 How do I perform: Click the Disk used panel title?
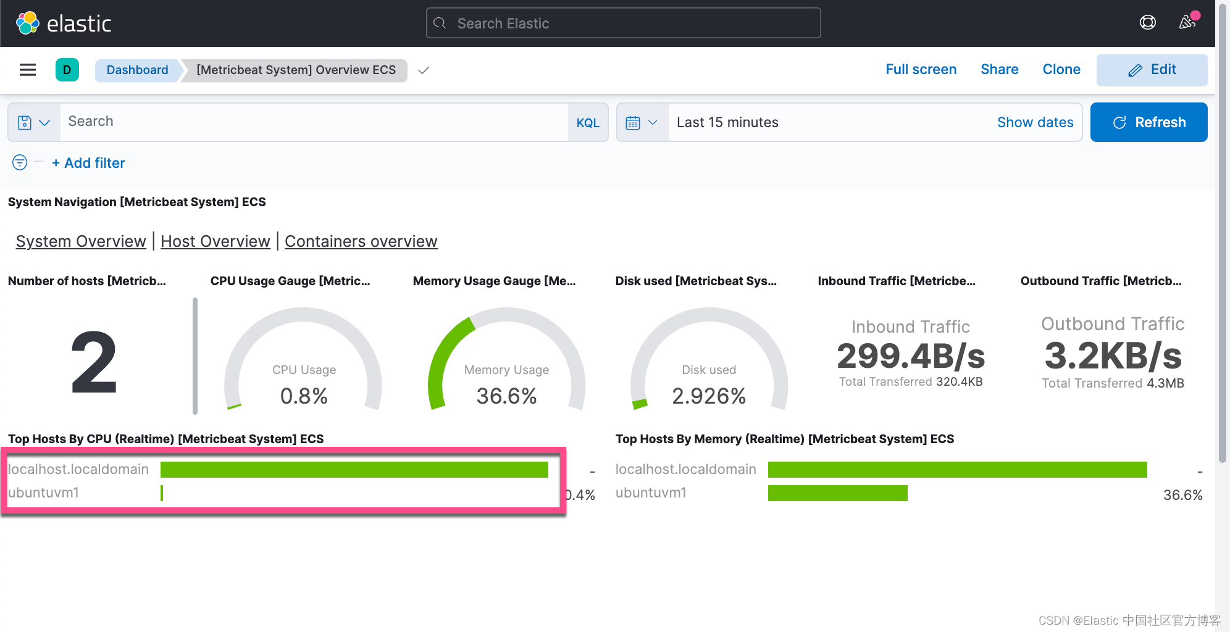pyautogui.click(x=696, y=281)
